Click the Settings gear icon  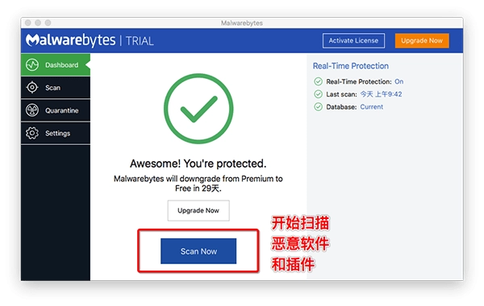click(x=32, y=133)
